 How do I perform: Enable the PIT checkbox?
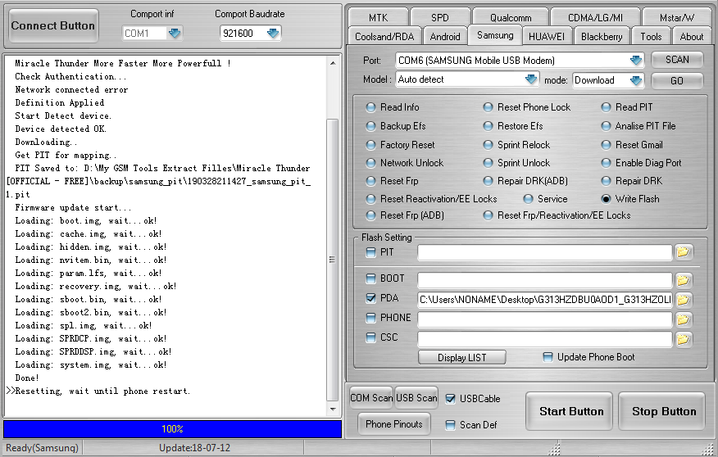pos(370,252)
